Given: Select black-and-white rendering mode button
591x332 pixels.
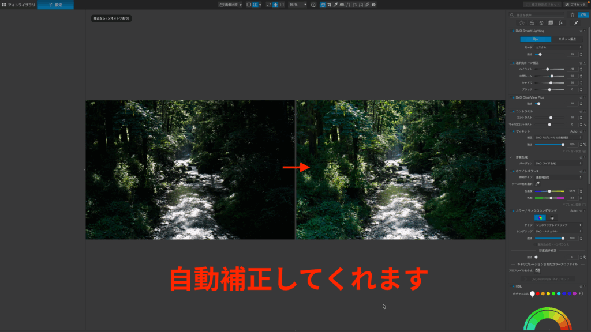Looking at the screenshot, I should point(552,218).
